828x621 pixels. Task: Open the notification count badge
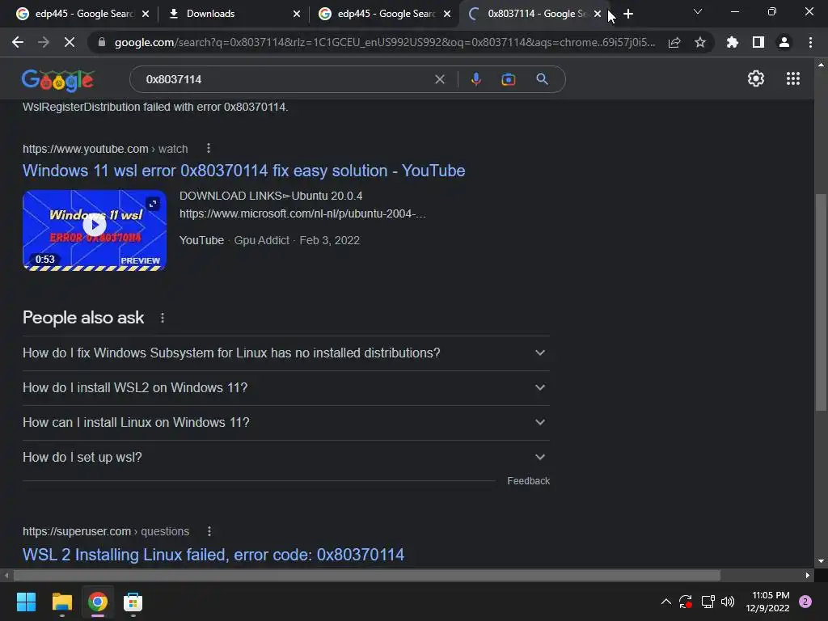(x=805, y=602)
